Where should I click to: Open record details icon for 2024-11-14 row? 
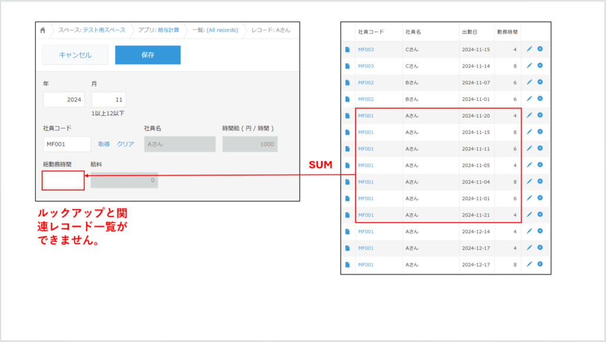[347, 66]
